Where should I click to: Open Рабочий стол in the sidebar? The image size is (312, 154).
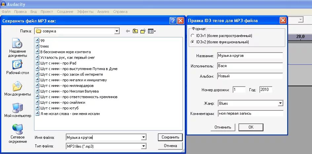pyautogui.click(x=18, y=67)
